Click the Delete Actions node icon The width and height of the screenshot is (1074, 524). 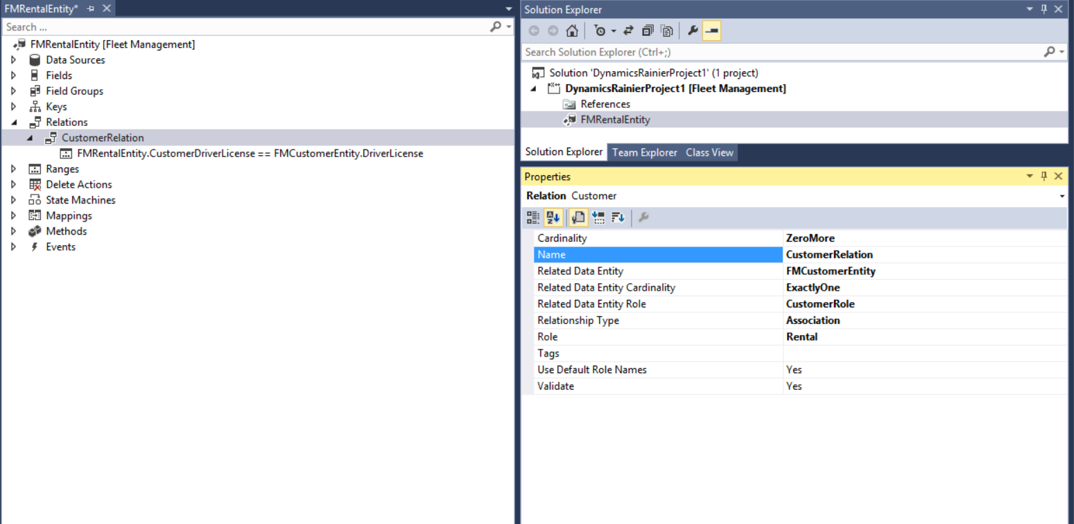[35, 184]
